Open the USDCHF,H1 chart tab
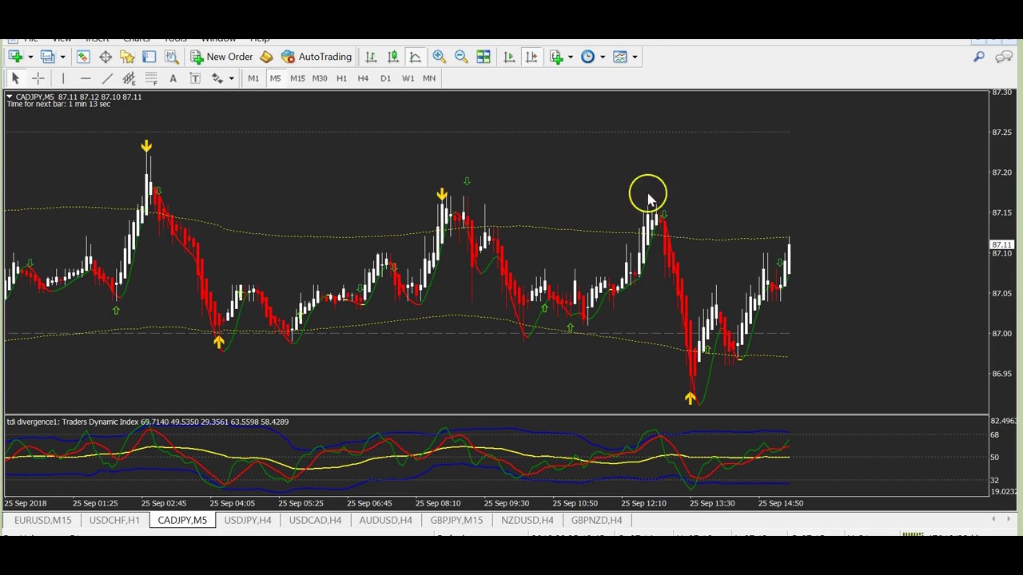This screenshot has height=575, width=1023. [114, 520]
